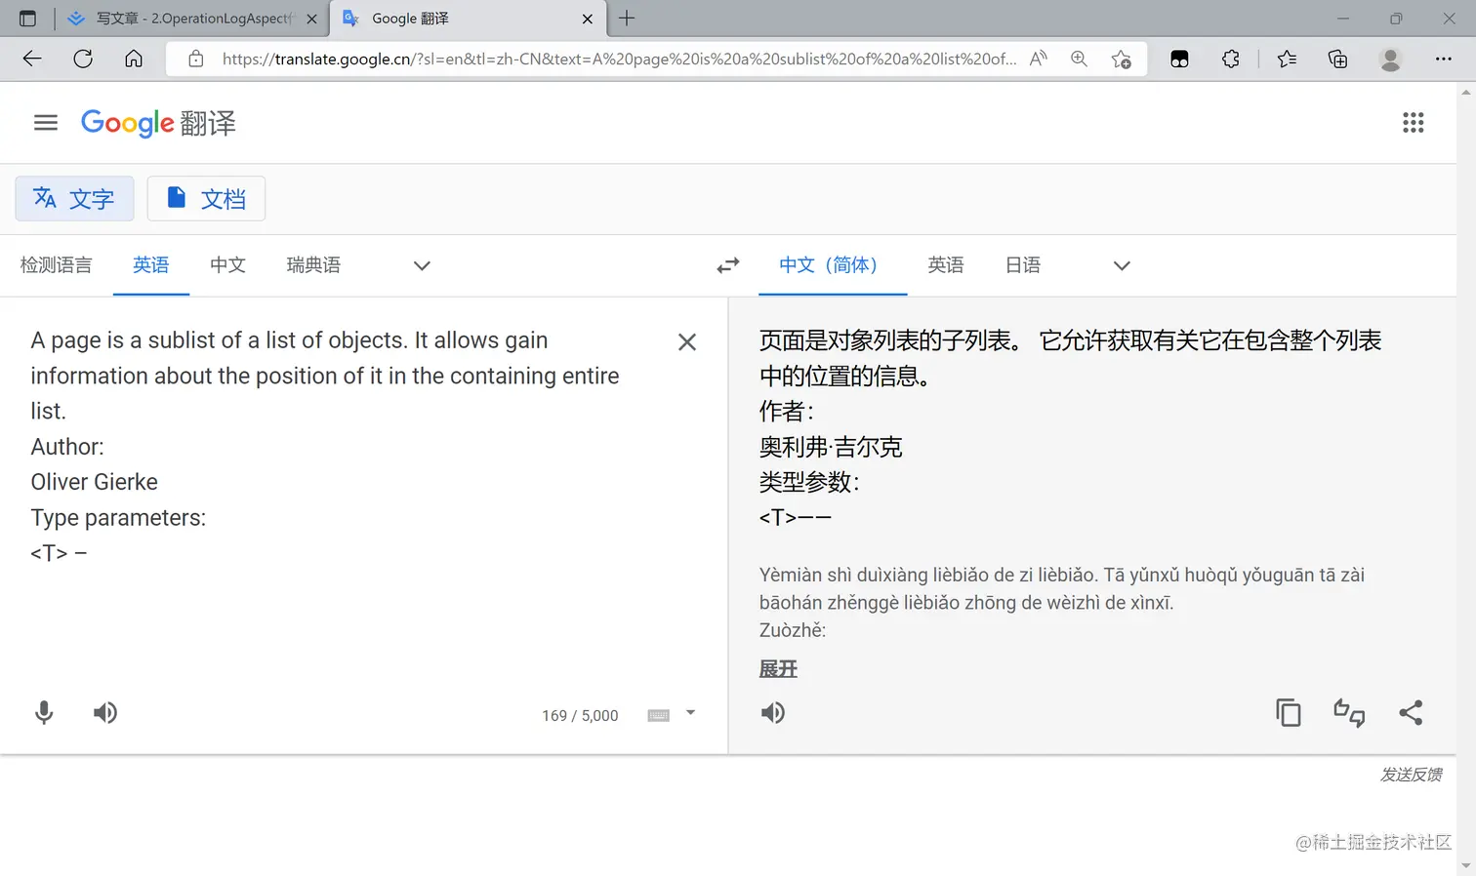Open the tab actions menu

pos(27,18)
